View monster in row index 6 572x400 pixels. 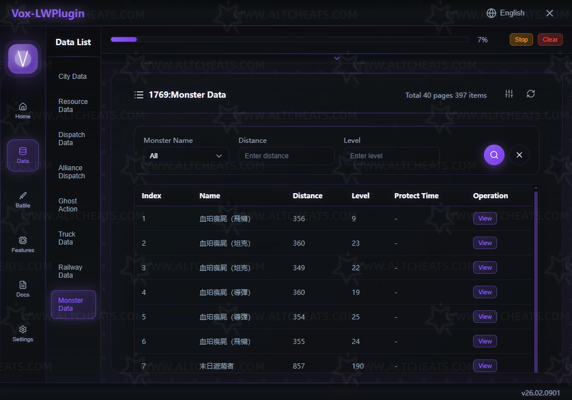tap(485, 341)
